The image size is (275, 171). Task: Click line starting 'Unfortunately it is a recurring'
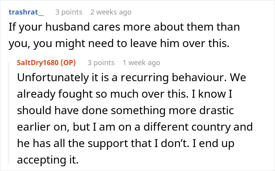[132, 78]
